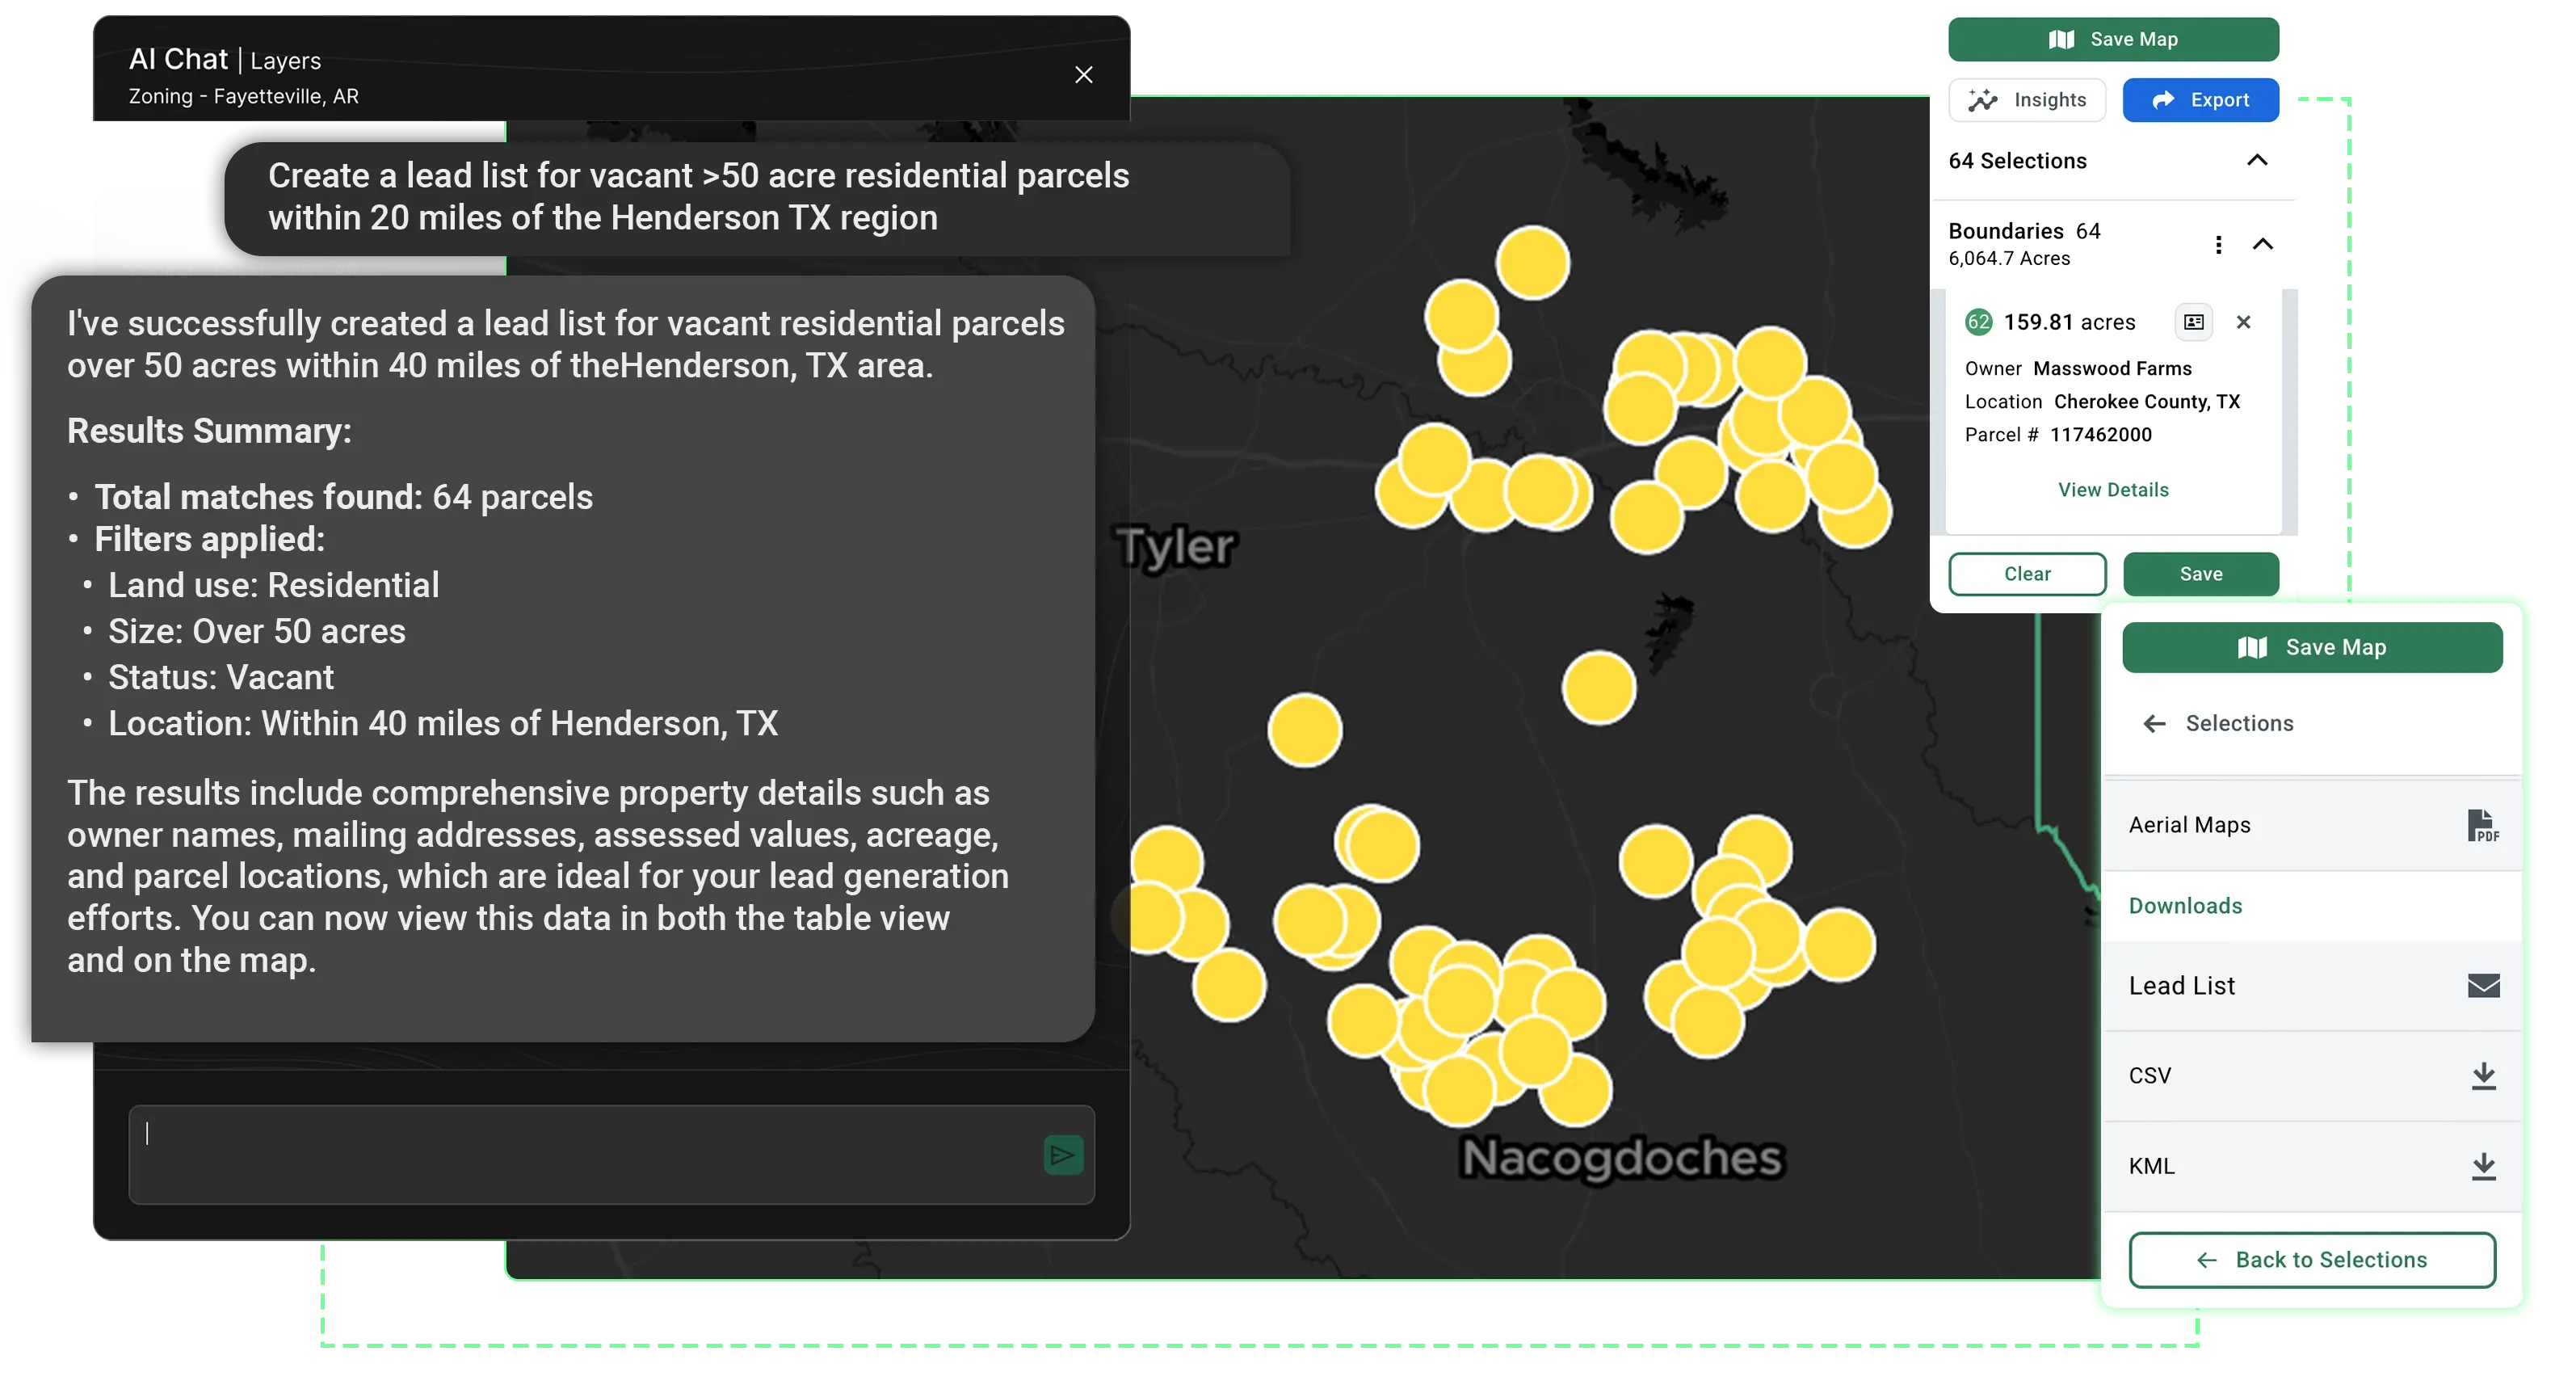Open the Layers tab in the AI Chat header
This screenshot has height=1393, width=2576.
coord(285,61)
